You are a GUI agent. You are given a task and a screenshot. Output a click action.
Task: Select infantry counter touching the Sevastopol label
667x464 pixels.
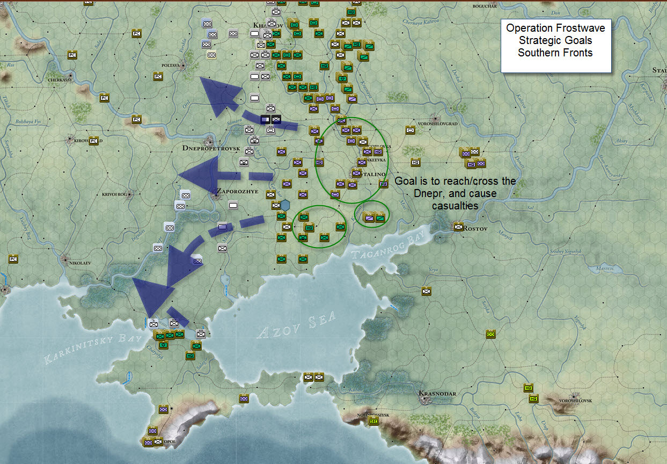158,441
